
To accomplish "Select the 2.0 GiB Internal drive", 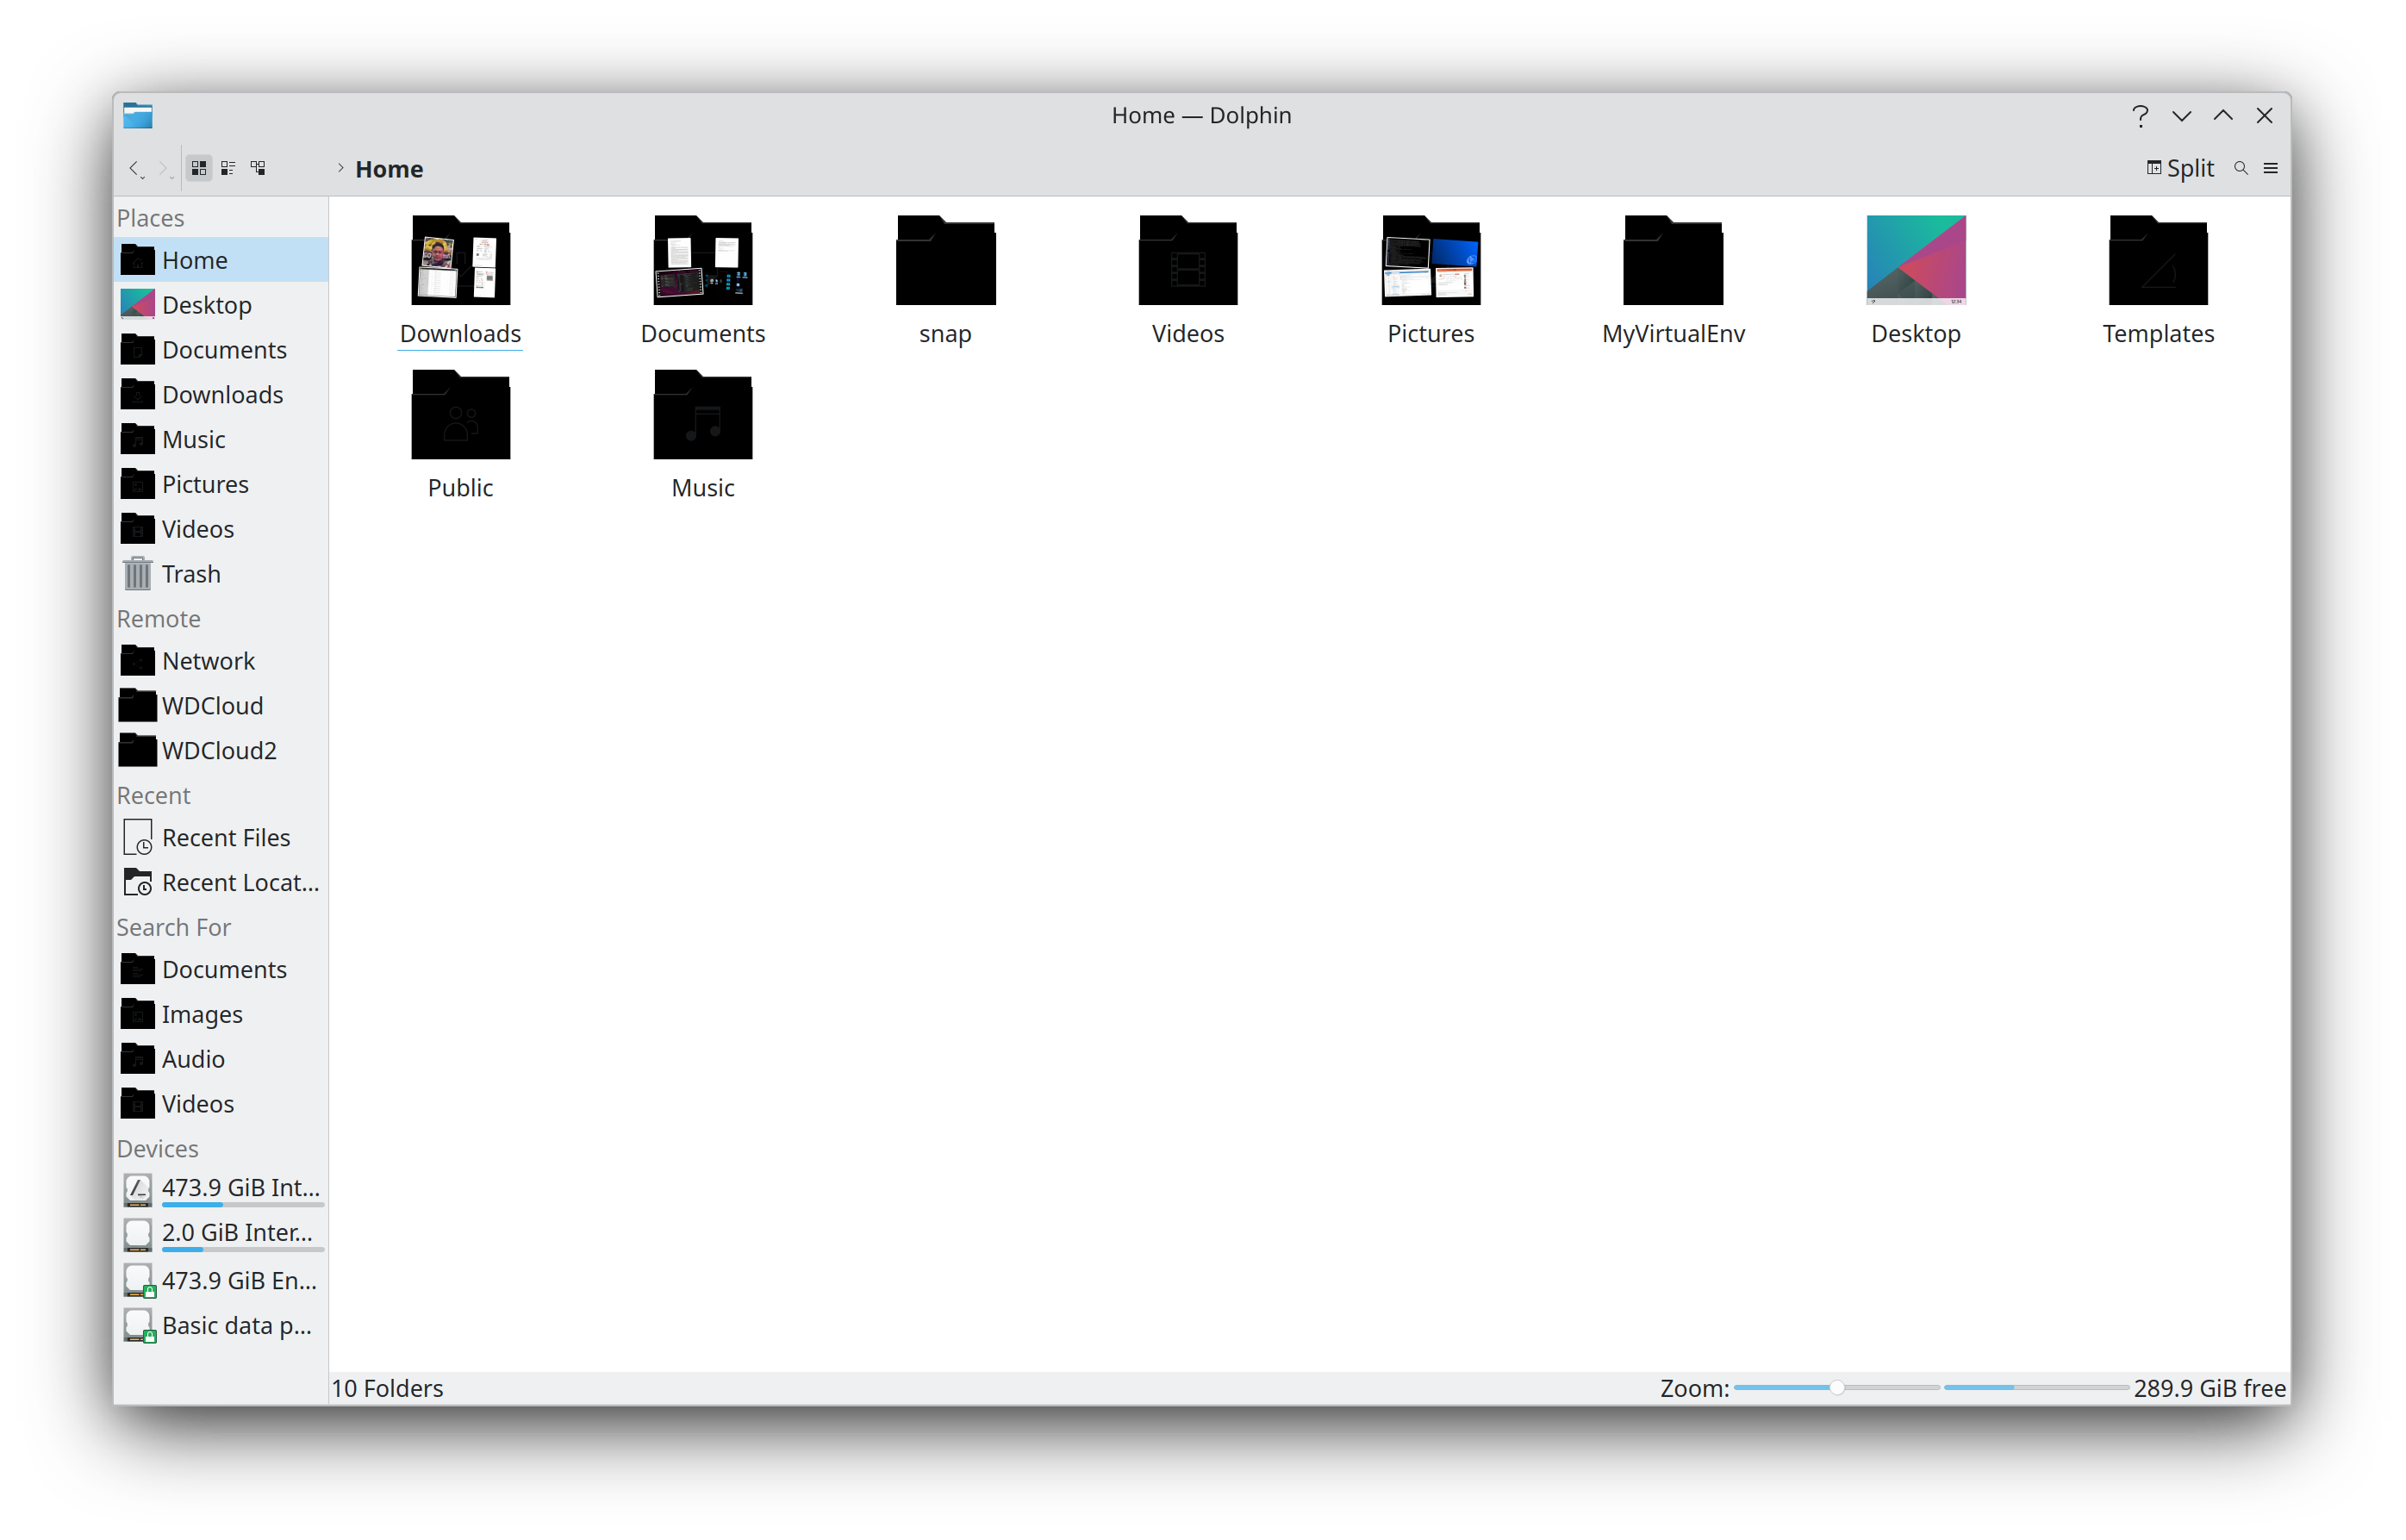I will (221, 1234).
